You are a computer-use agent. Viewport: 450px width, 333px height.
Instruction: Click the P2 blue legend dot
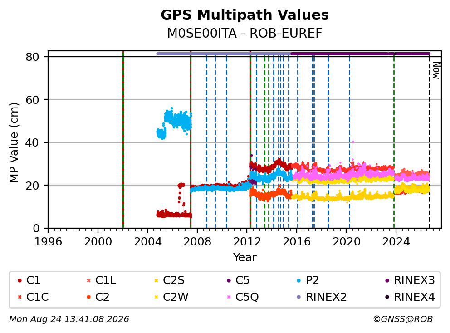tap(299, 280)
